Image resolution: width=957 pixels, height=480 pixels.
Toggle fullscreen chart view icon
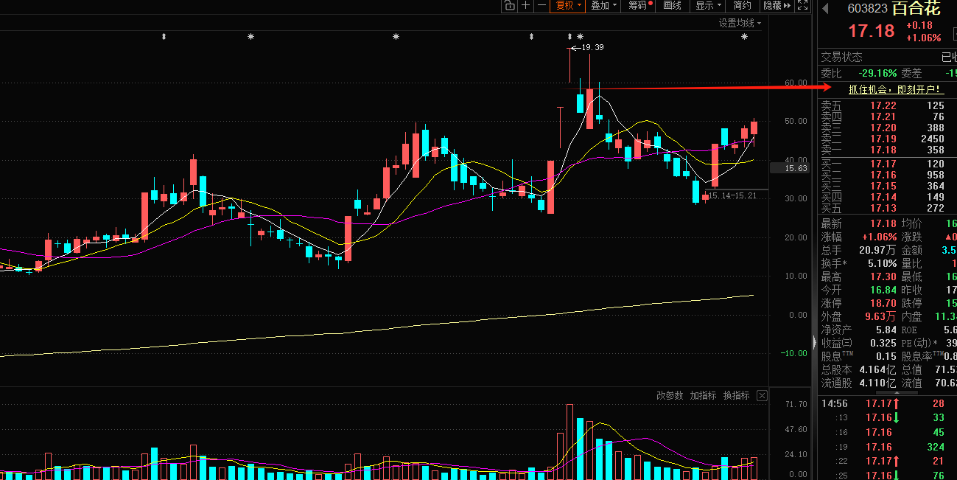point(802,6)
